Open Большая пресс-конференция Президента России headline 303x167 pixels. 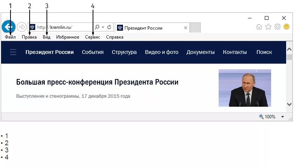(97, 82)
